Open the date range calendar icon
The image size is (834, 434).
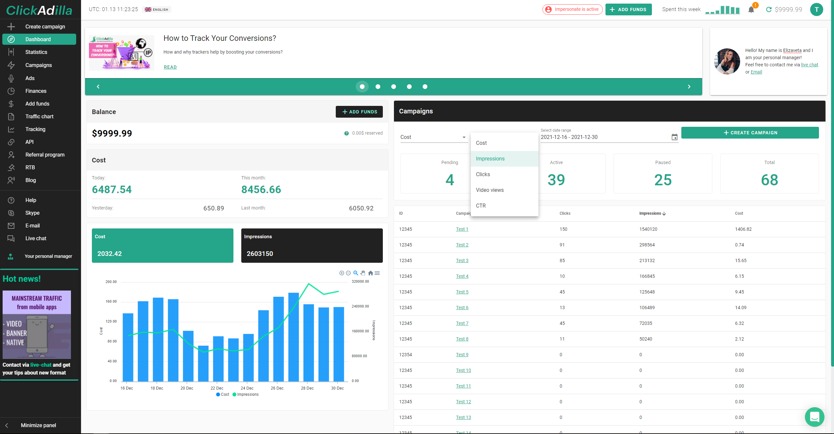[674, 137]
